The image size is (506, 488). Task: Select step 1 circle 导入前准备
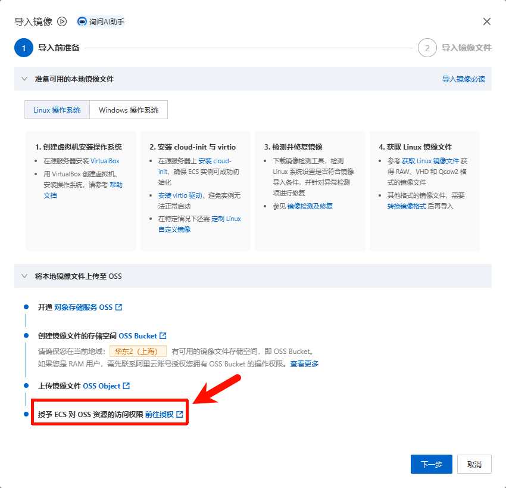click(x=24, y=48)
